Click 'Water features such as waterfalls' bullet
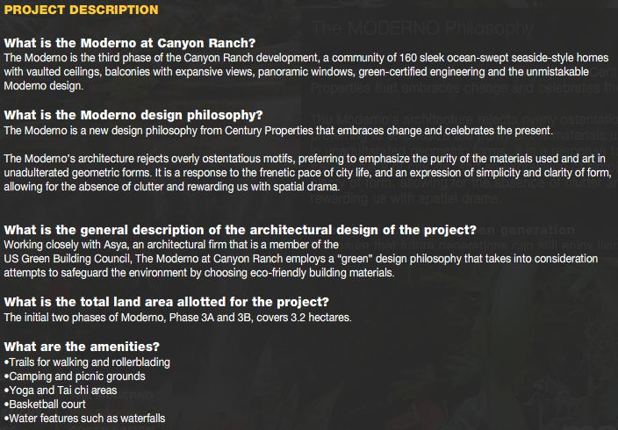 (85, 419)
